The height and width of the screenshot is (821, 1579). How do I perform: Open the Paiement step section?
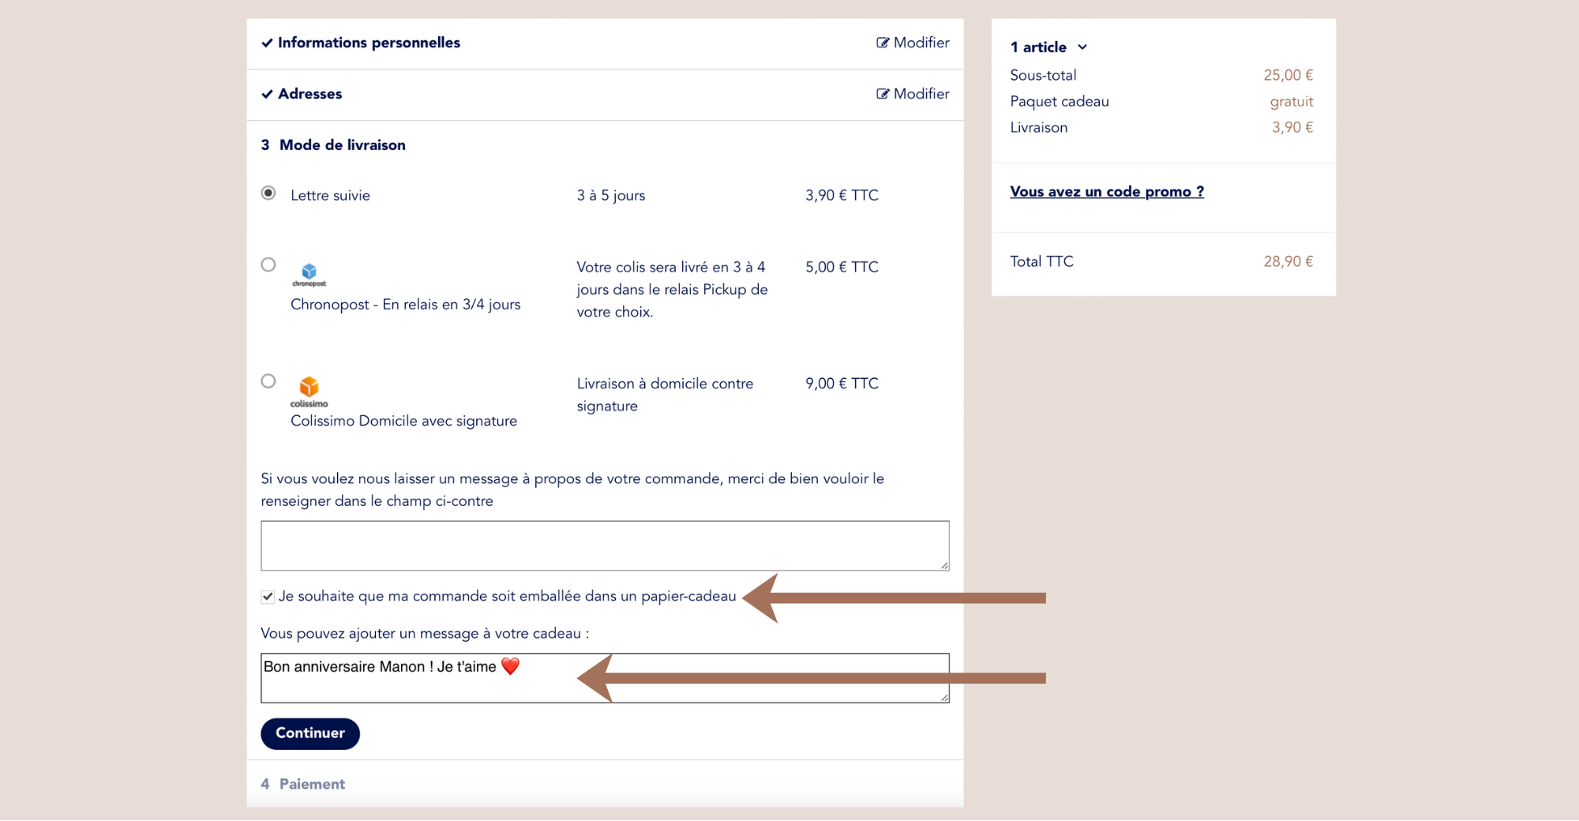point(312,784)
